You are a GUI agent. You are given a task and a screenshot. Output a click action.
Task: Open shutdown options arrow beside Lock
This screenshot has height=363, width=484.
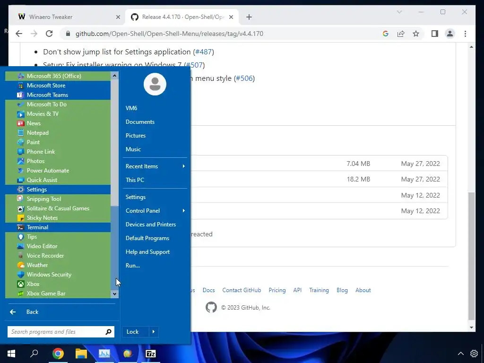point(154,332)
